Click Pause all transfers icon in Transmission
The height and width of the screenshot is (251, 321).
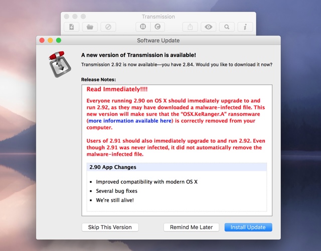(143, 27)
